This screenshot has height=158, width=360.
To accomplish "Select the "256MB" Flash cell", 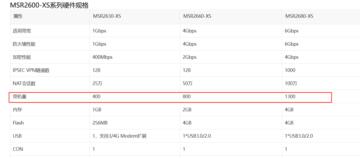I will click(100, 123).
